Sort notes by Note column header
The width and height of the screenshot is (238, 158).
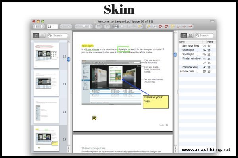190,42
